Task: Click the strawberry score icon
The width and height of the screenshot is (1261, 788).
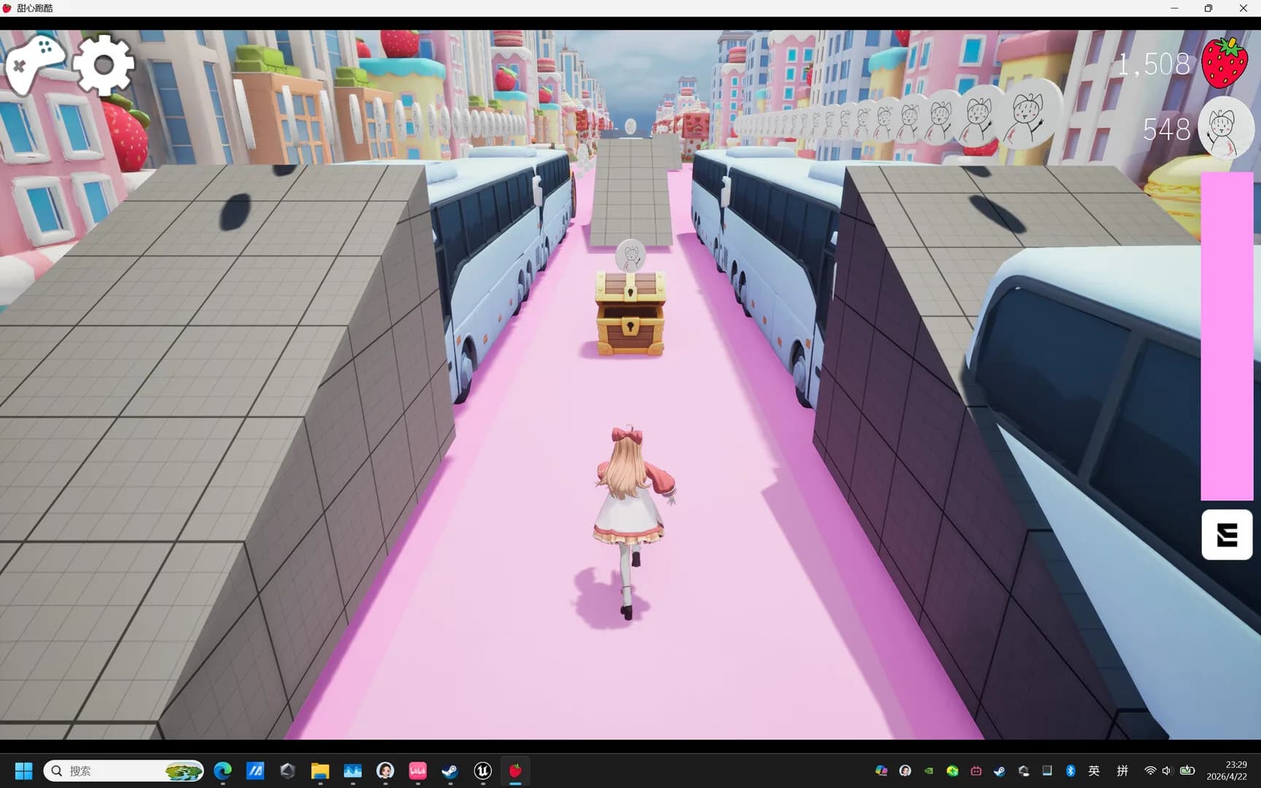Action: 1225,63
